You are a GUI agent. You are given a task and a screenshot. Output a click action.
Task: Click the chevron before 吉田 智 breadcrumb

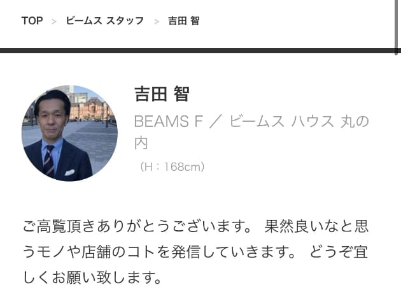157,22
